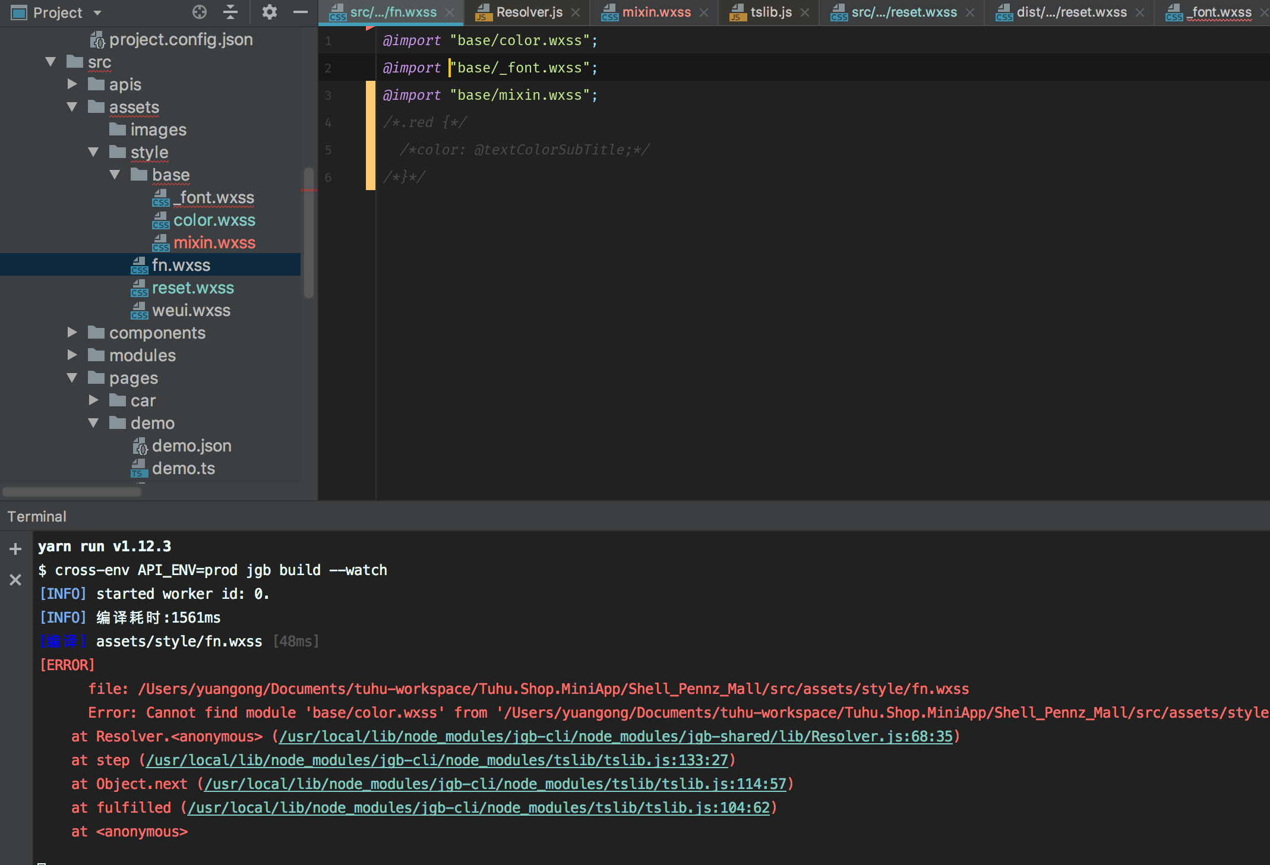
Task: Collapse all folders with the collapse icon
Action: click(x=230, y=12)
